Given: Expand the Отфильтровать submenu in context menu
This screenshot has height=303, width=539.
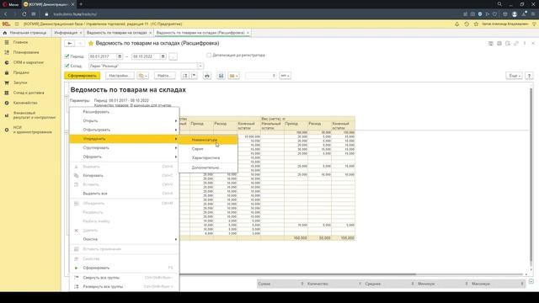Looking at the screenshot, I should pos(124,130).
